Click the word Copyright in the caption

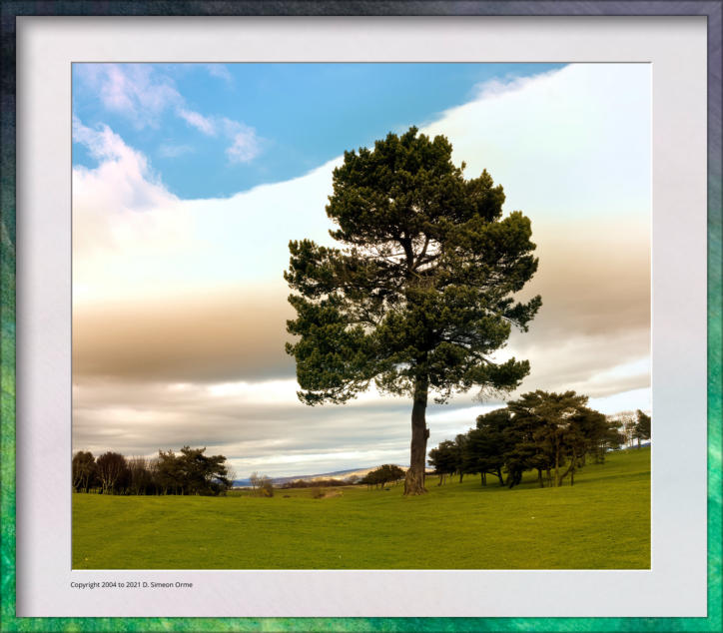tap(86, 584)
